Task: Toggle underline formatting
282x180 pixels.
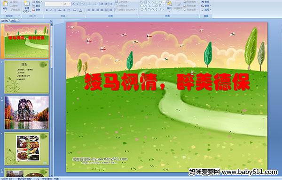Action: coord(55,10)
